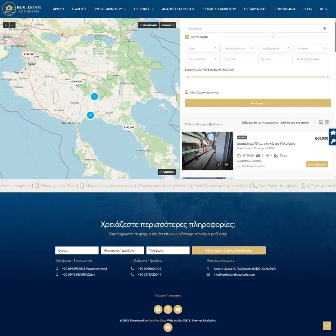Select the €390.000 map price marker
Screen dimensions: 336x336
tap(77, 82)
